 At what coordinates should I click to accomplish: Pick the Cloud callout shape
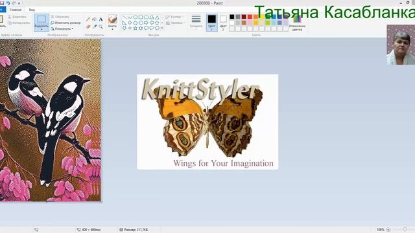[x=157, y=28]
